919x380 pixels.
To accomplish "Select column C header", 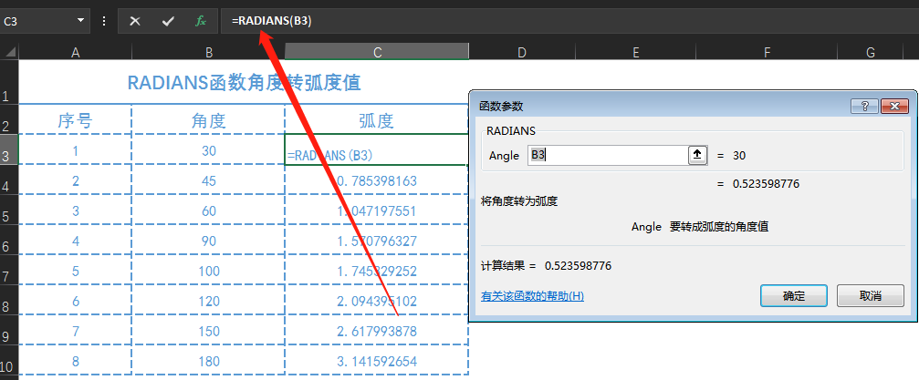I will [377, 53].
